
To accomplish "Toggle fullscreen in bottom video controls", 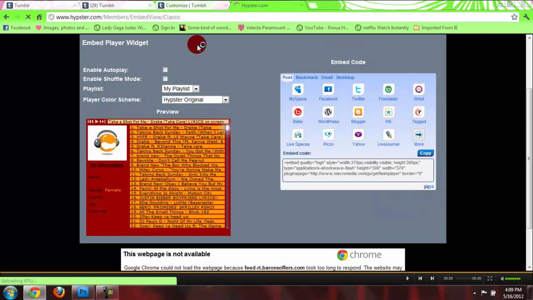I will tap(490, 278).
